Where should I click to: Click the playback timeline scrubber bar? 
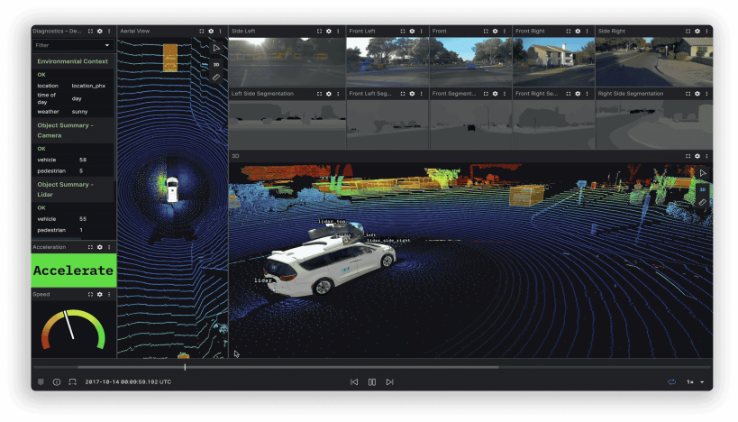point(360,367)
